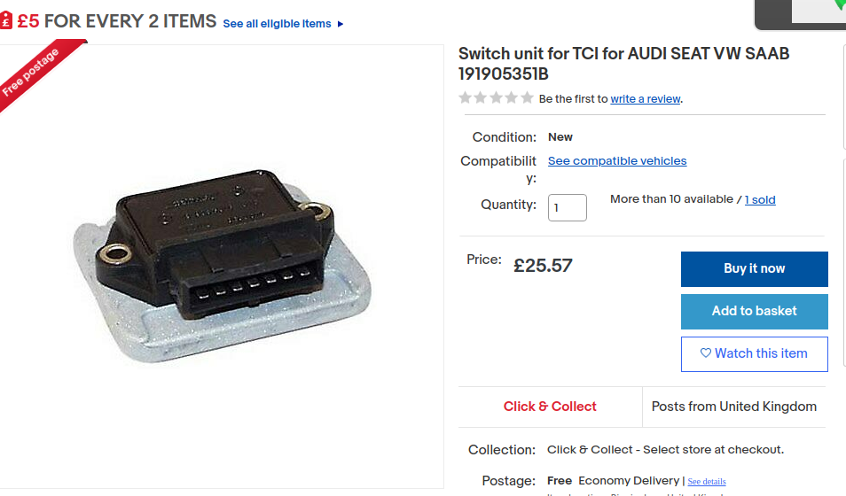Open postage See details link
Image resolution: width=846 pixels, height=496 pixels.
pos(707,482)
